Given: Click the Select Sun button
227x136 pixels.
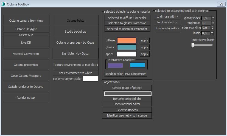Looking at the screenshot, I should 26,35.
